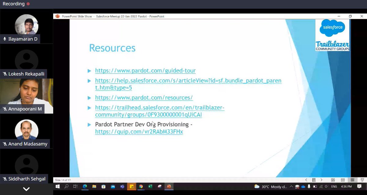Go to previous slide with left arrow
The height and width of the screenshot is (195, 367).
click(306, 180)
